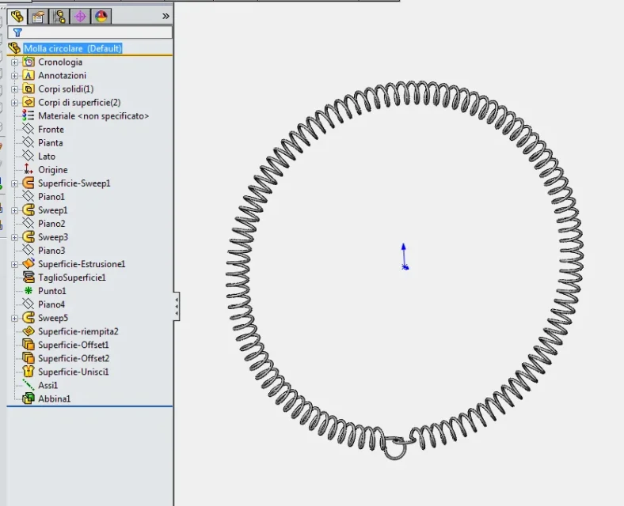Click the Corpi solidi folder icon

(x=29, y=89)
